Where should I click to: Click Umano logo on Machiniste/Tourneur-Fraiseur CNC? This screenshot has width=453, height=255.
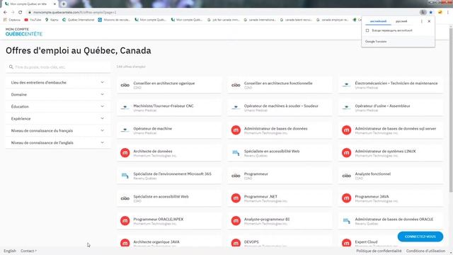pyautogui.click(x=125, y=108)
